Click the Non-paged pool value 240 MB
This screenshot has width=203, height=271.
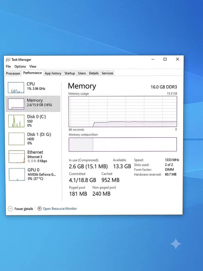tap(101, 194)
